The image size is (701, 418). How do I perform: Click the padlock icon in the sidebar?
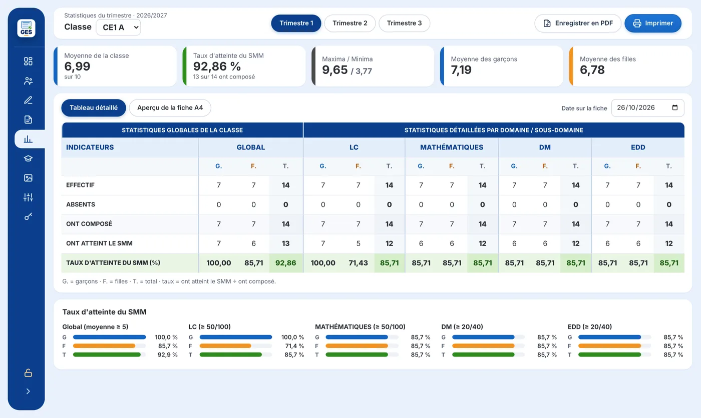click(x=28, y=373)
